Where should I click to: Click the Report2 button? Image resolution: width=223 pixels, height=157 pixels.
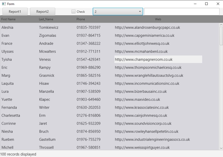[x=42, y=11]
